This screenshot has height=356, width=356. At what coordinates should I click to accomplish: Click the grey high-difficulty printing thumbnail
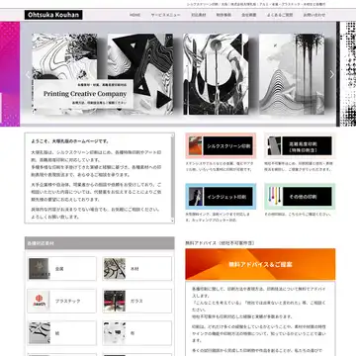[274, 145]
